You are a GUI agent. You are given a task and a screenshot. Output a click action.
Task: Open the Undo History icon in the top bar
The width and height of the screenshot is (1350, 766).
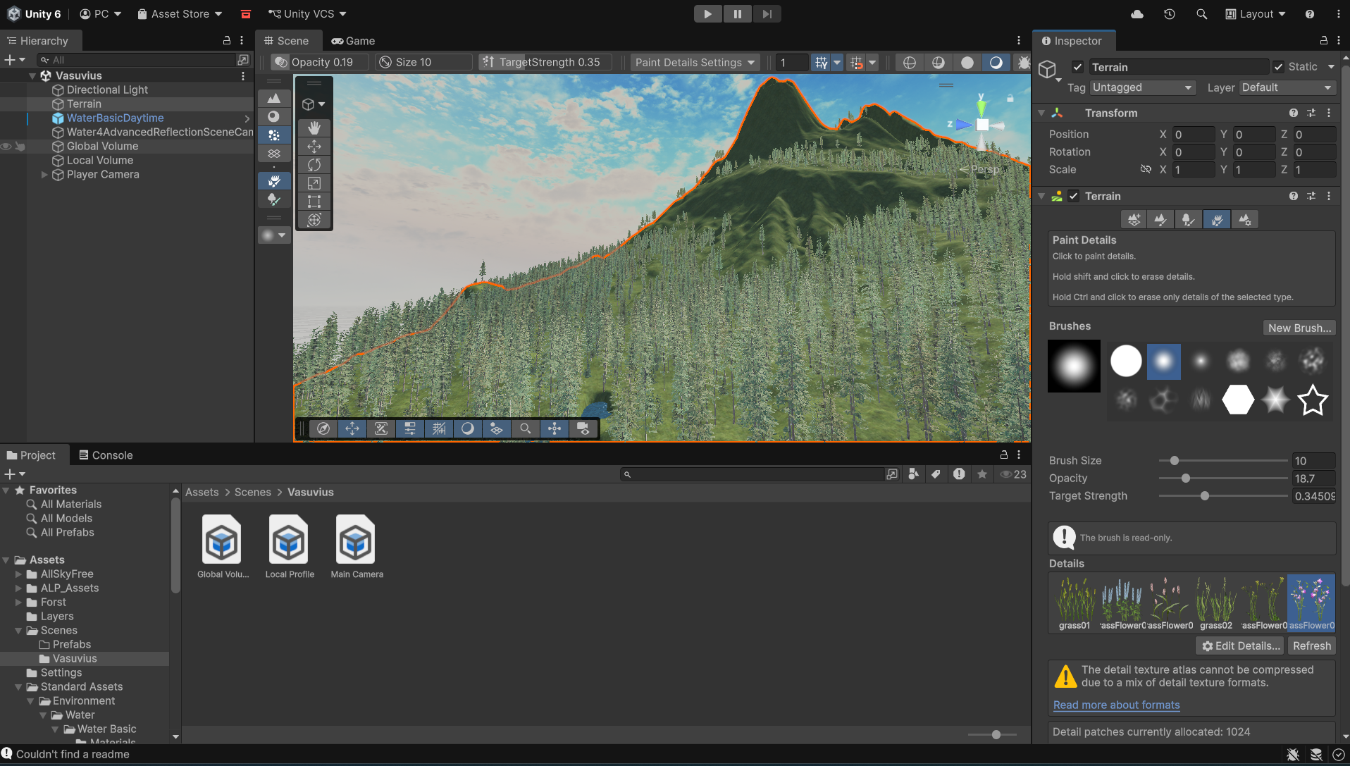click(1170, 14)
